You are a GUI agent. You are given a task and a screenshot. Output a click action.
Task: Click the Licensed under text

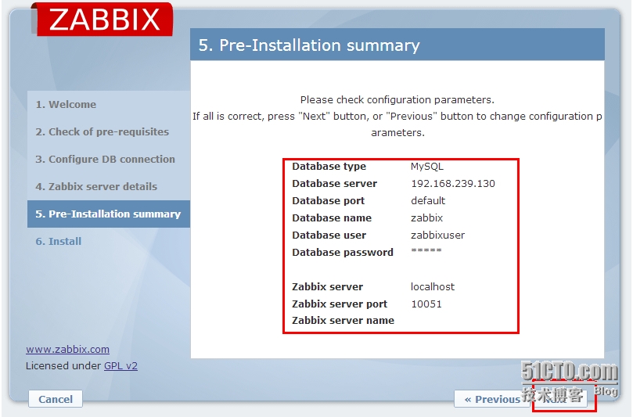tap(63, 365)
